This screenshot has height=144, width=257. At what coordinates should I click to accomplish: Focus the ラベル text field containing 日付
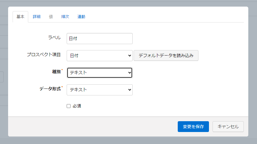click(x=100, y=38)
